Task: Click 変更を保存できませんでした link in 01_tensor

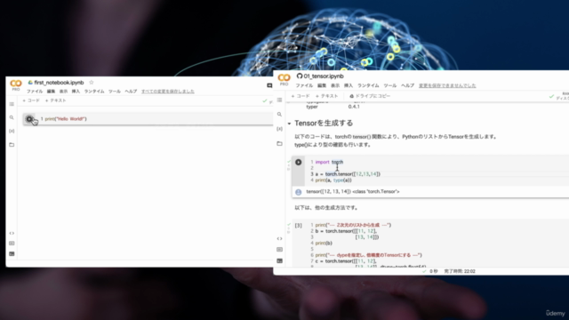Action: click(447, 85)
